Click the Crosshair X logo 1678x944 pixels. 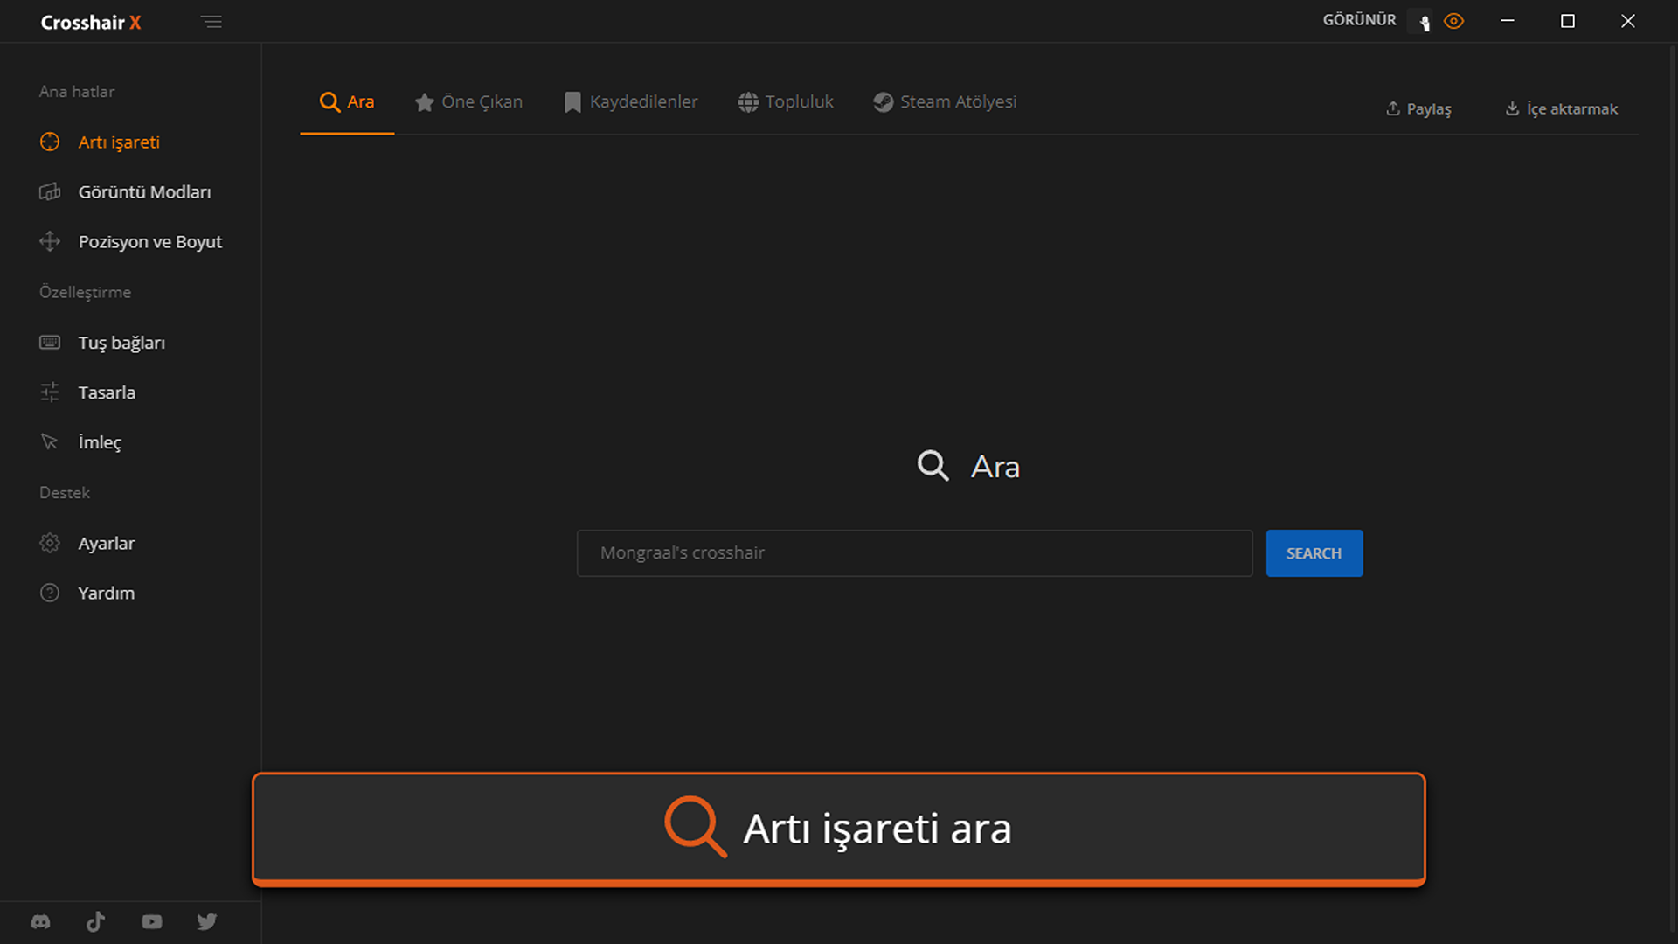91,23
